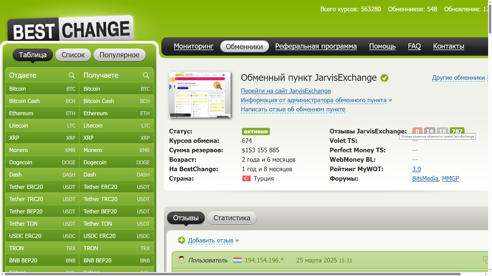Screen dimensions: 492x276
Task: Click the copy icon on the review row
Action: (x=485, y=260)
